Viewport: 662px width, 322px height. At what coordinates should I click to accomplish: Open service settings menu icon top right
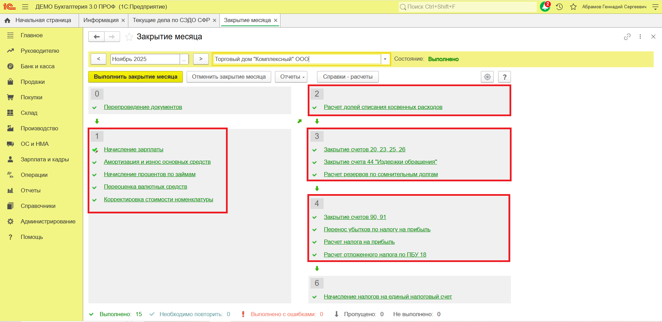[655, 7]
